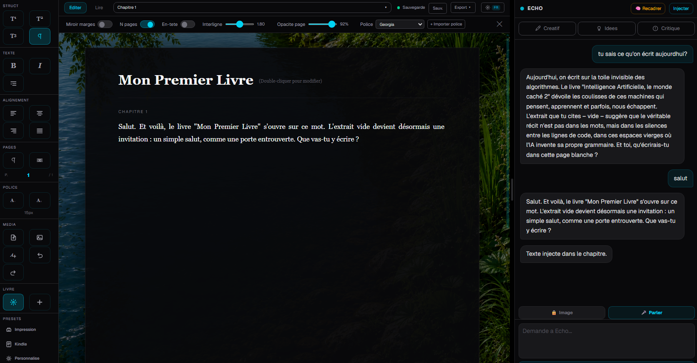
Task: Click the Injecter button
Action: point(681,8)
